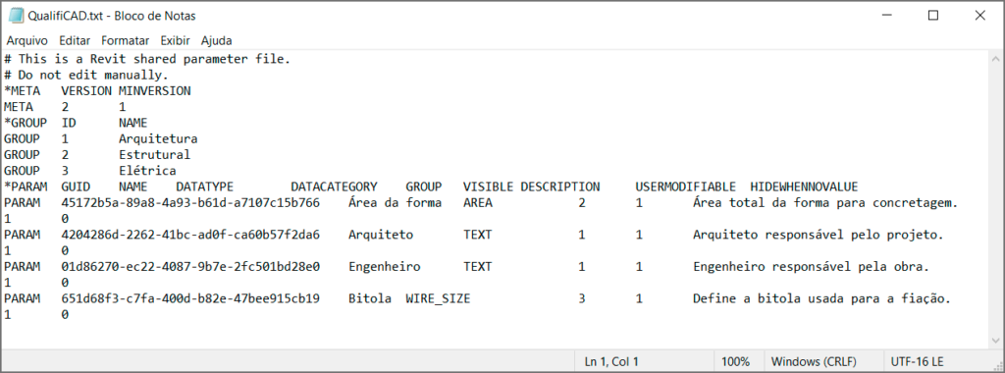The width and height of the screenshot is (1005, 373).
Task: Click the HIDEWHENNOVALUE column header text
Action: pyautogui.click(x=804, y=187)
